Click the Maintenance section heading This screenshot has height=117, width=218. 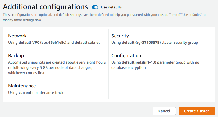point(22,86)
